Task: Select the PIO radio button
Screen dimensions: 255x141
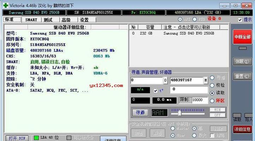Action: (x=195, y=19)
